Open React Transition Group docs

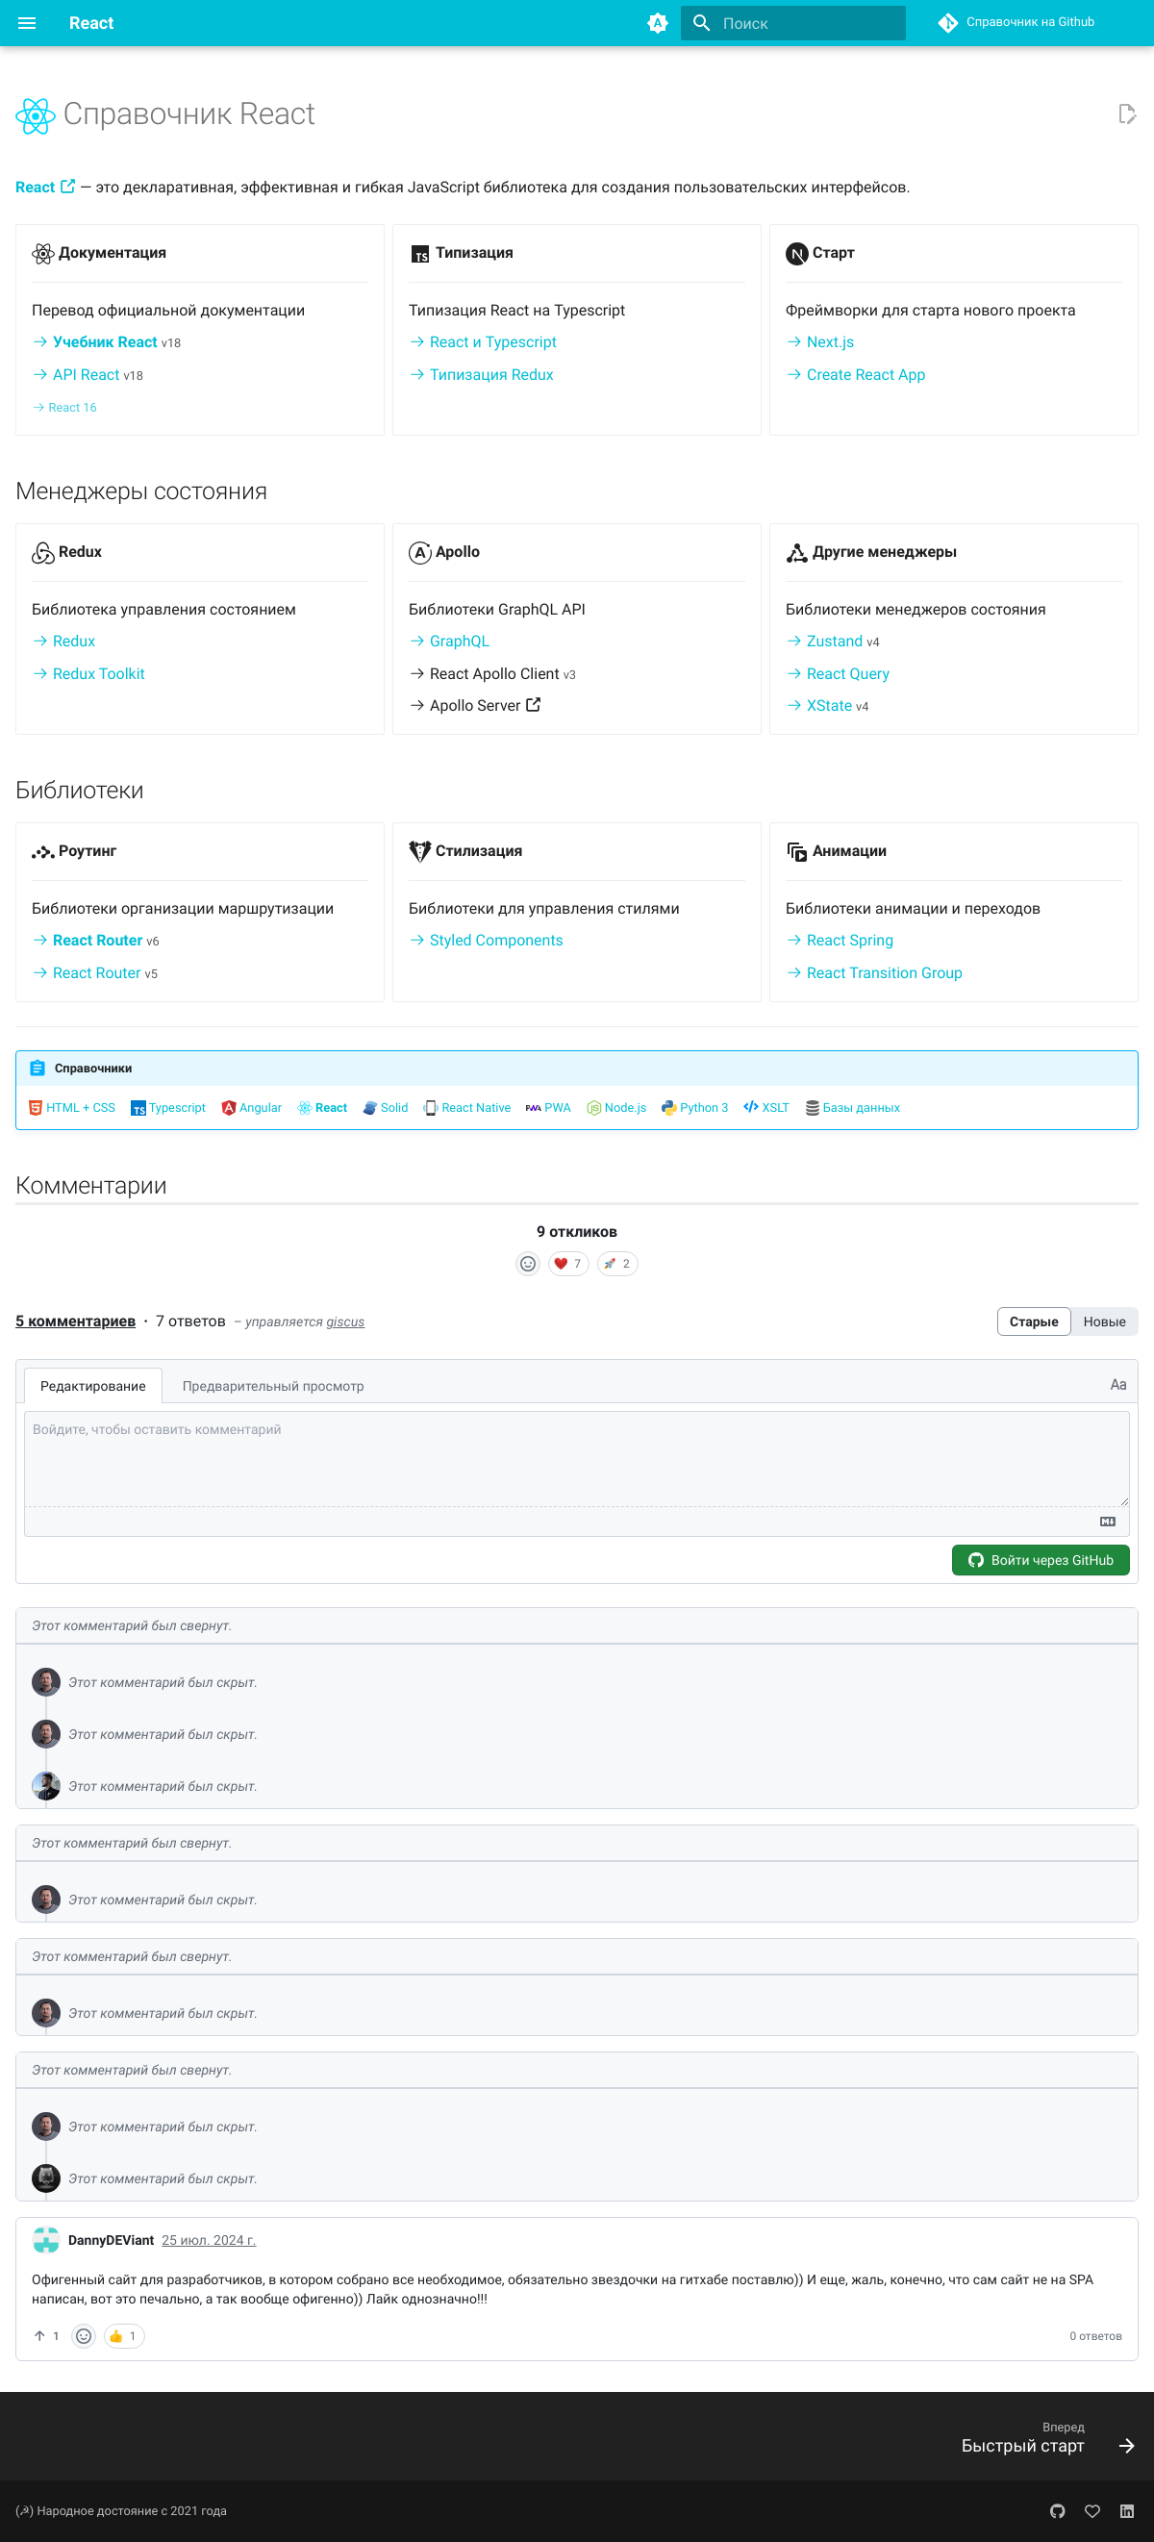[885, 973]
